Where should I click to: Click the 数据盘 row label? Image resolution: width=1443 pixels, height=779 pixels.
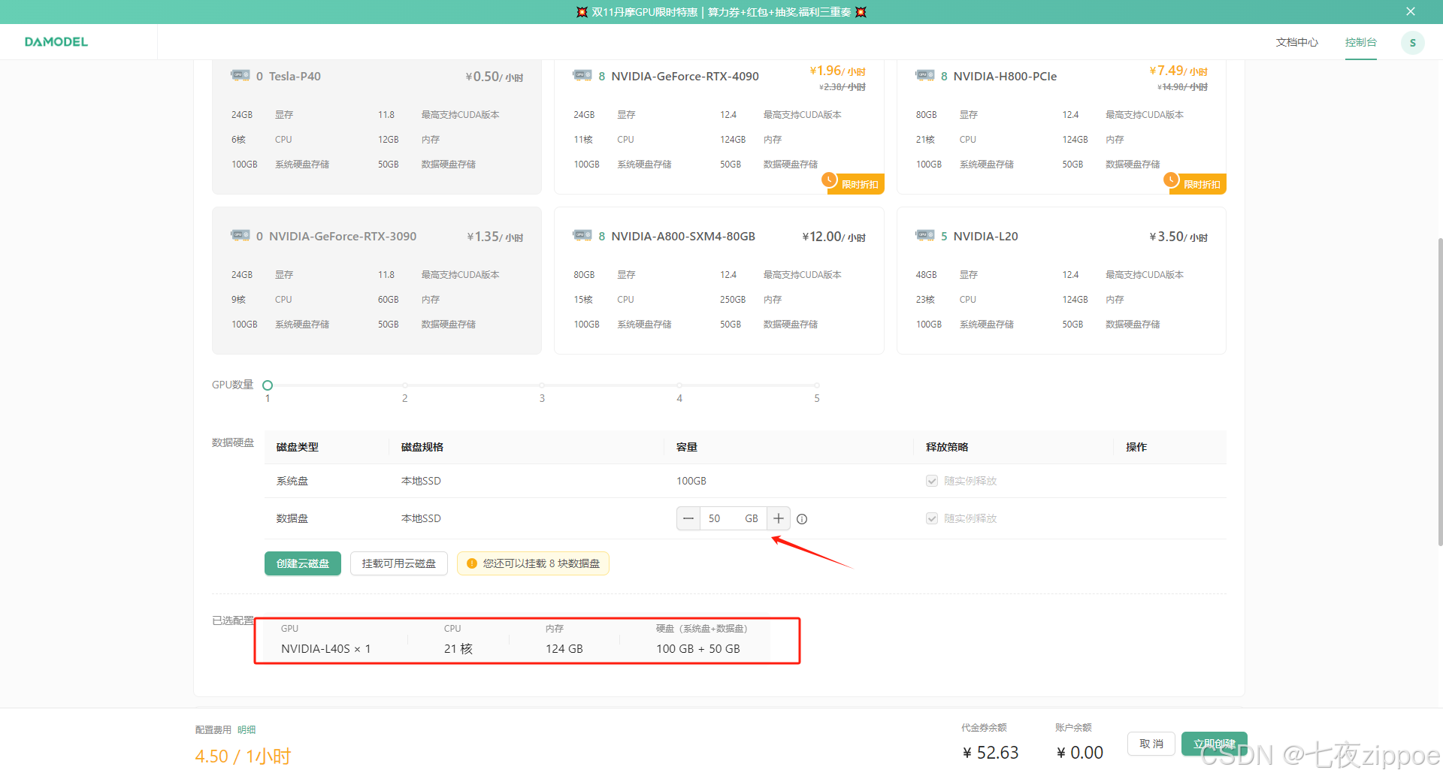coord(292,518)
